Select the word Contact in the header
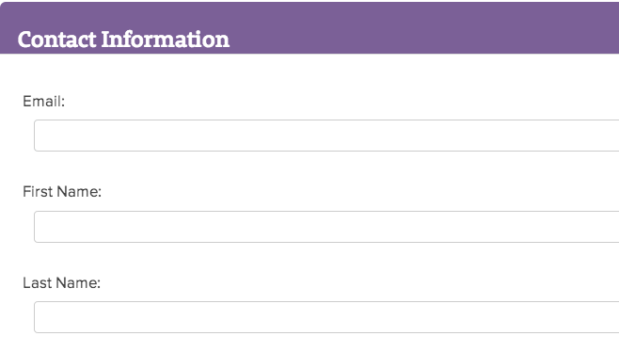 point(56,40)
